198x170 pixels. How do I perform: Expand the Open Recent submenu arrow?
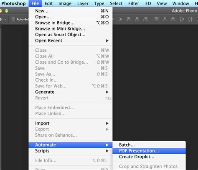pos(107,41)
